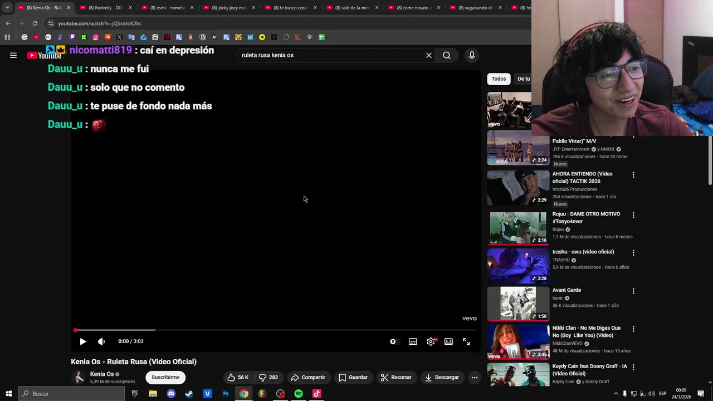Open options for Kaydy Cain video
The image size is (713, 401).
click(633, 368)
